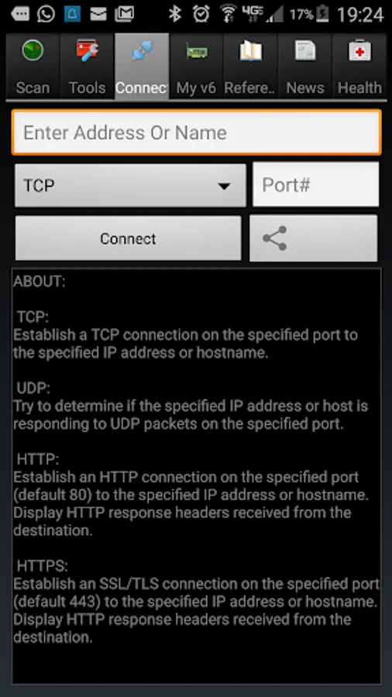Tap the WhatsApp notification icon
The image size is (392, 697).
pyautogui.click(x=46, y=14)
